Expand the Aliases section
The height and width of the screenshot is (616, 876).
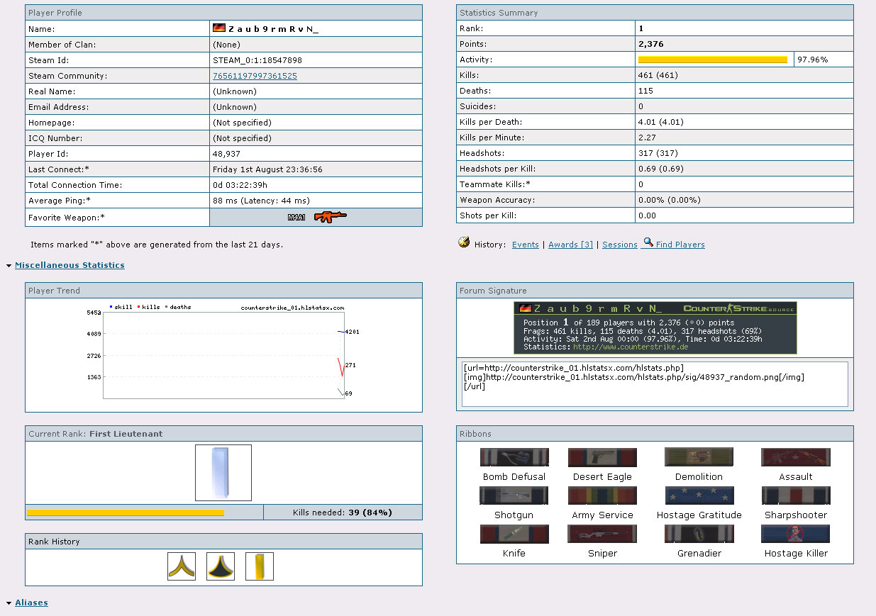tap(31, 603)
